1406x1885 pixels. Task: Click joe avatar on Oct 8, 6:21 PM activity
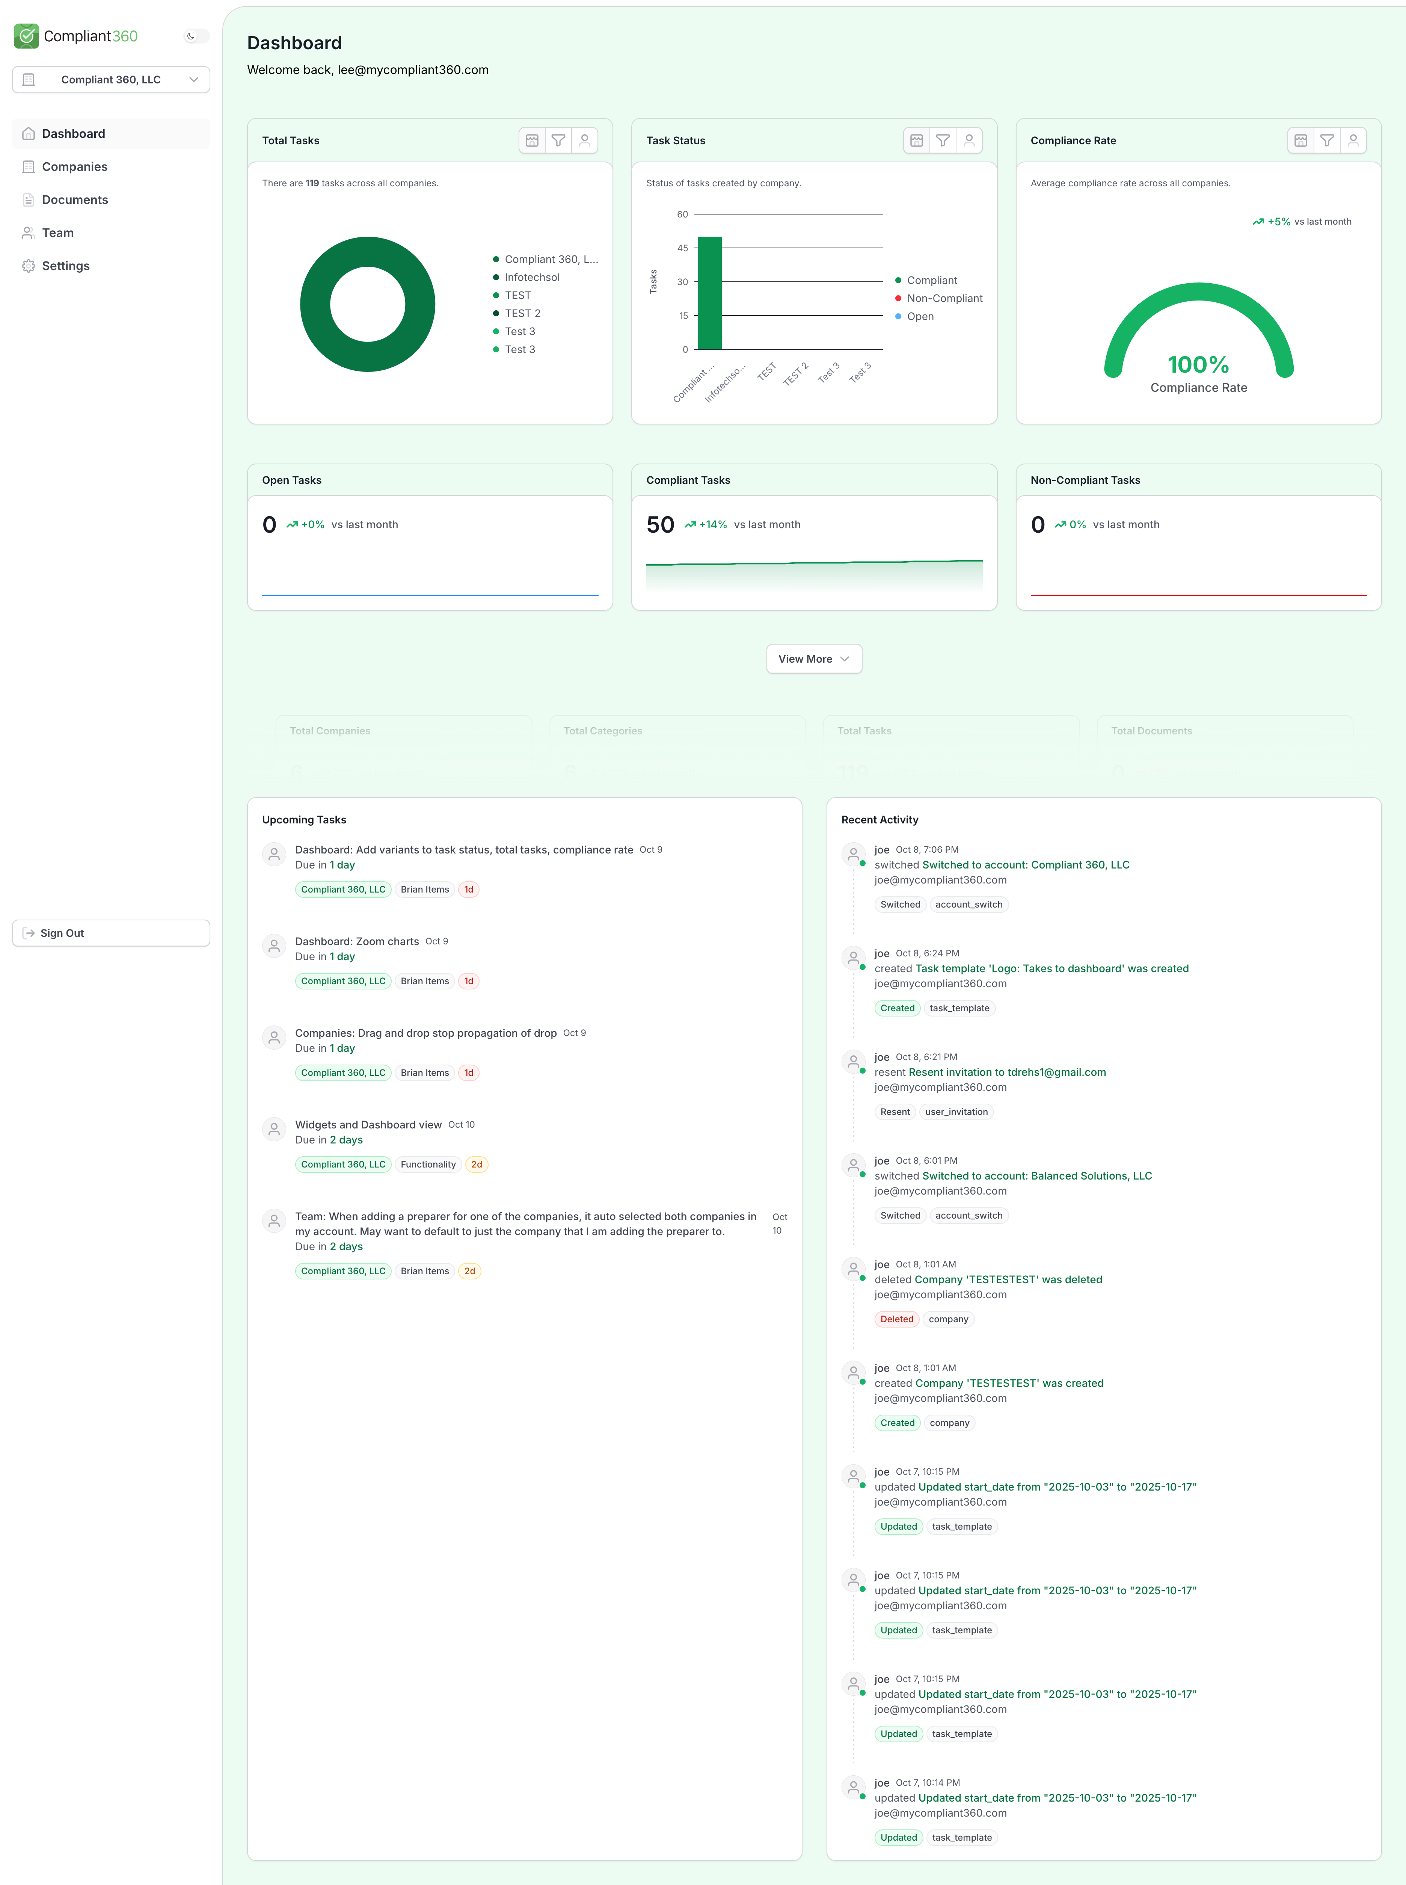[854, 1062]
